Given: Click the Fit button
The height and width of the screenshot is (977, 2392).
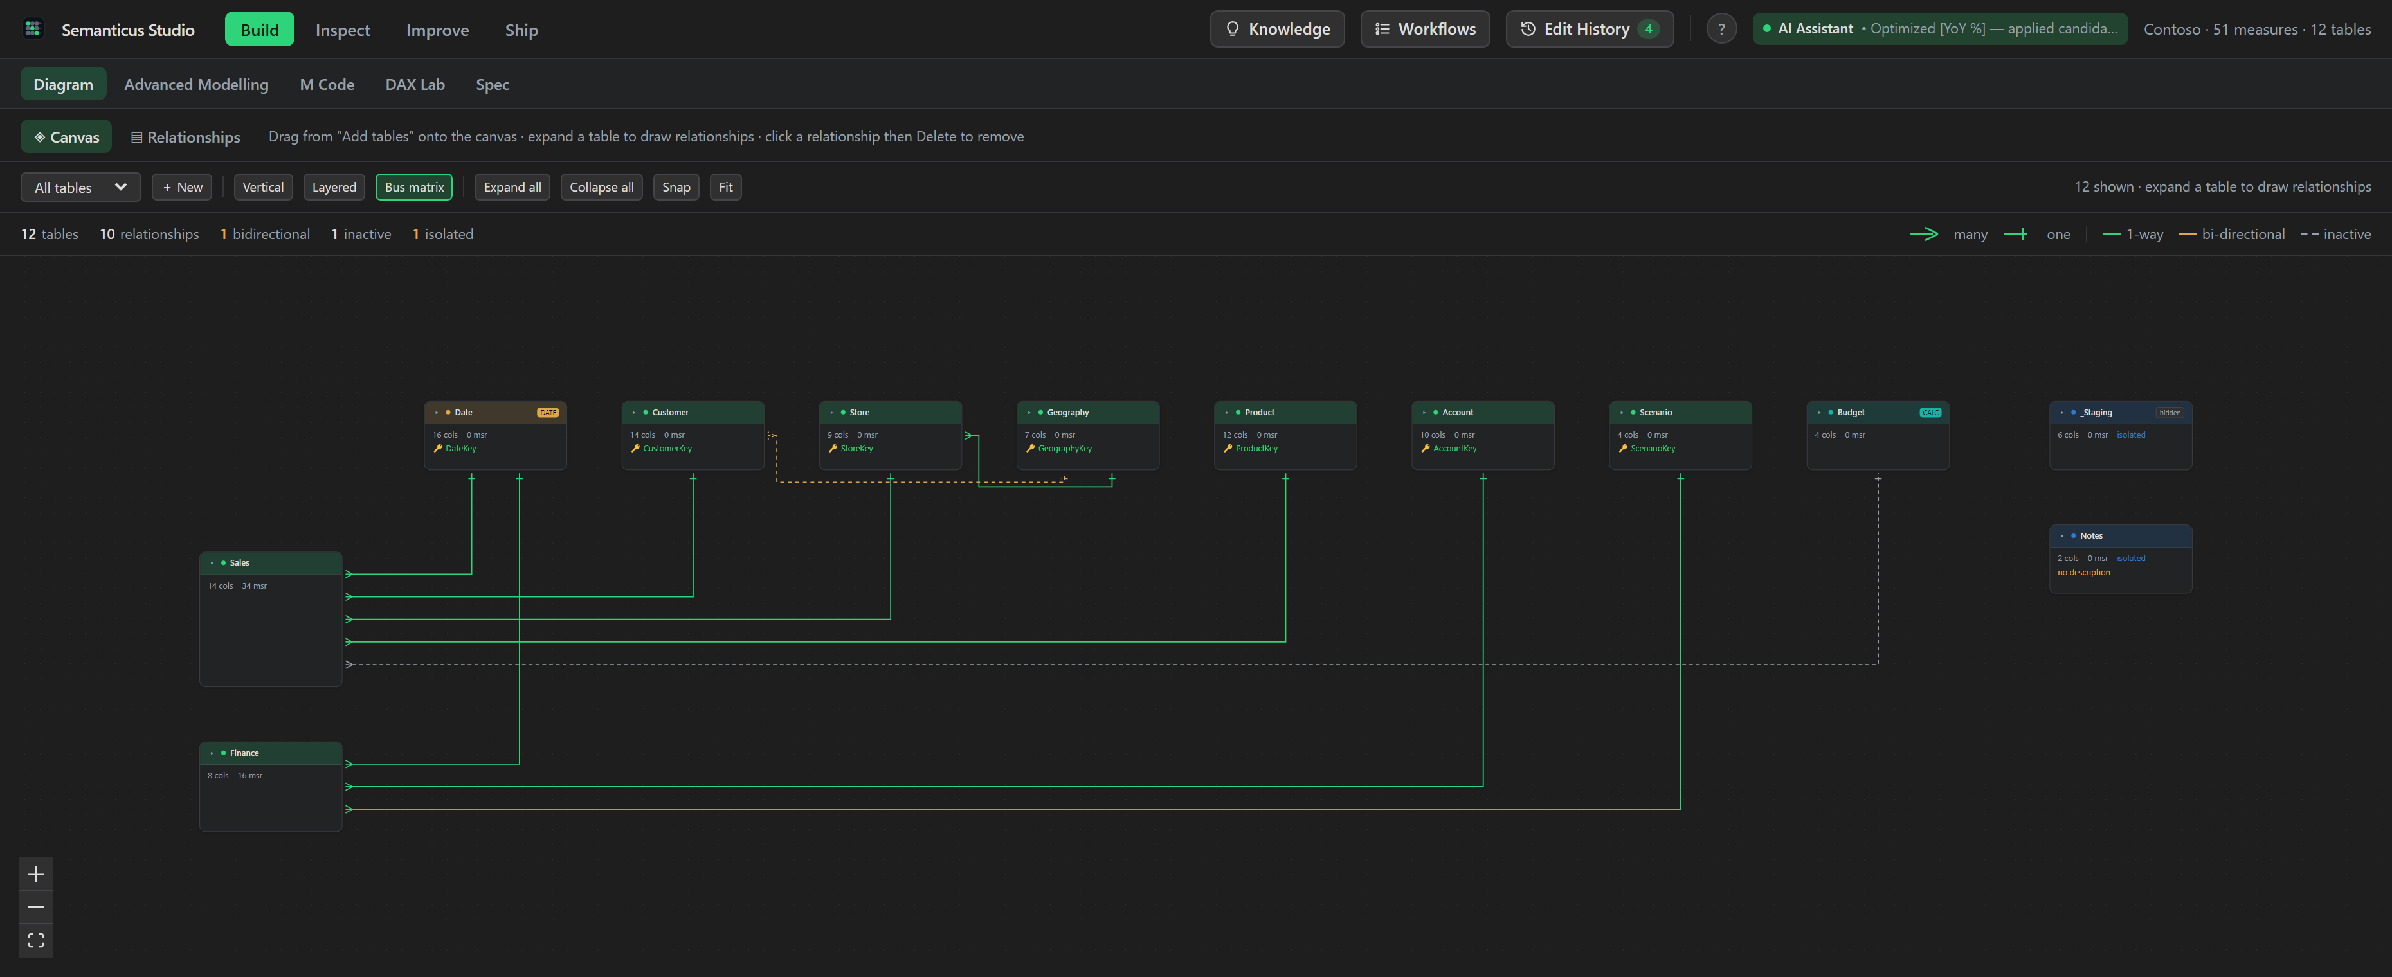Looking at the screenshot, I should (x=725, y=186).
